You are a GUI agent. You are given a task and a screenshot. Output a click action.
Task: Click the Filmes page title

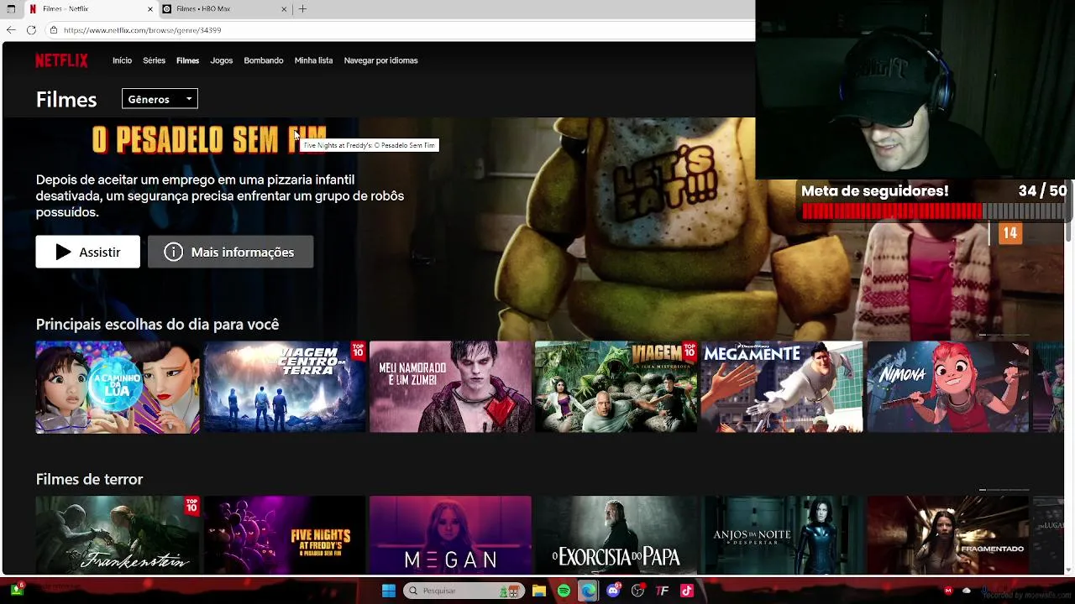(66, 100)
